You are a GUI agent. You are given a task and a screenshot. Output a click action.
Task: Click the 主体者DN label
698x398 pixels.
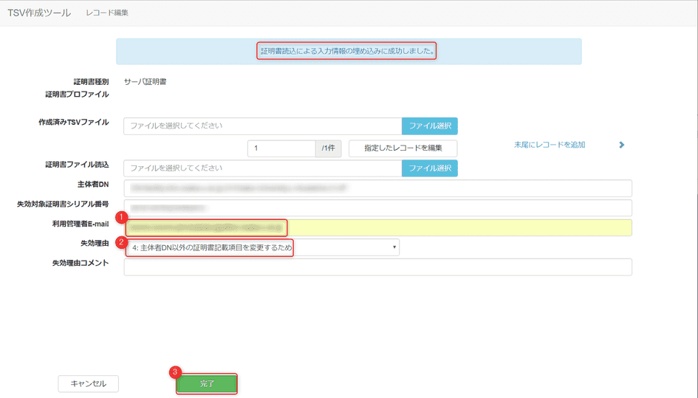(x=93, y=185)
